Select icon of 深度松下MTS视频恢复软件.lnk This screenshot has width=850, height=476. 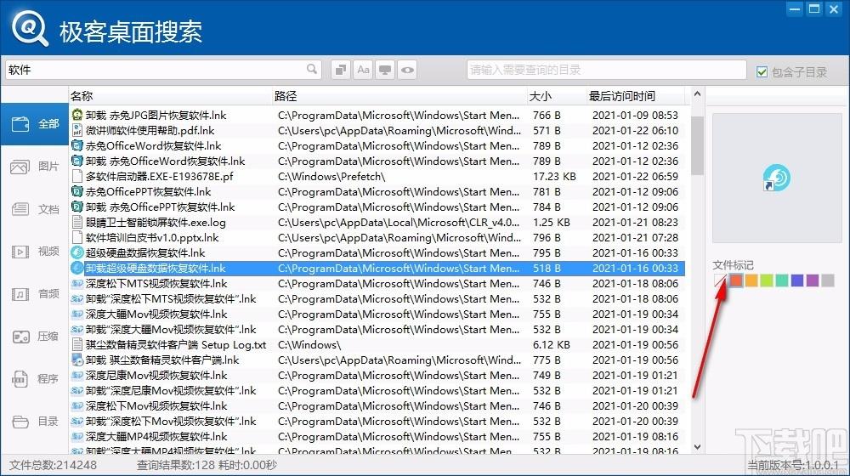pyautogui.click(x=77, y=284)
